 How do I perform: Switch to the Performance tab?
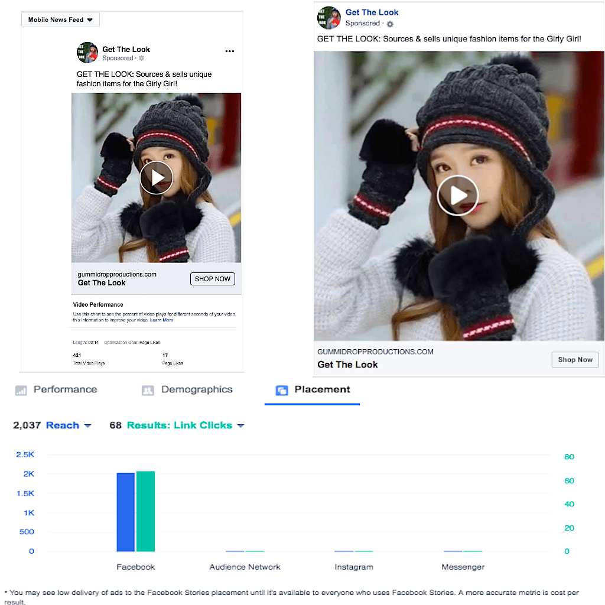tap(65, 390)
